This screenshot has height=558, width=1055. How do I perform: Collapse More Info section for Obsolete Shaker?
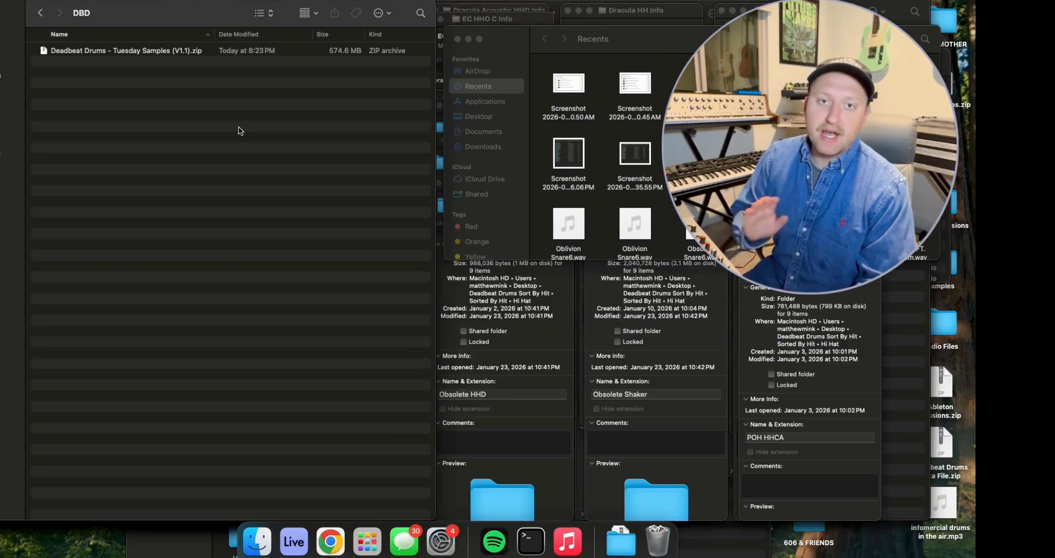pyautogui.click(x=592, y=356)
